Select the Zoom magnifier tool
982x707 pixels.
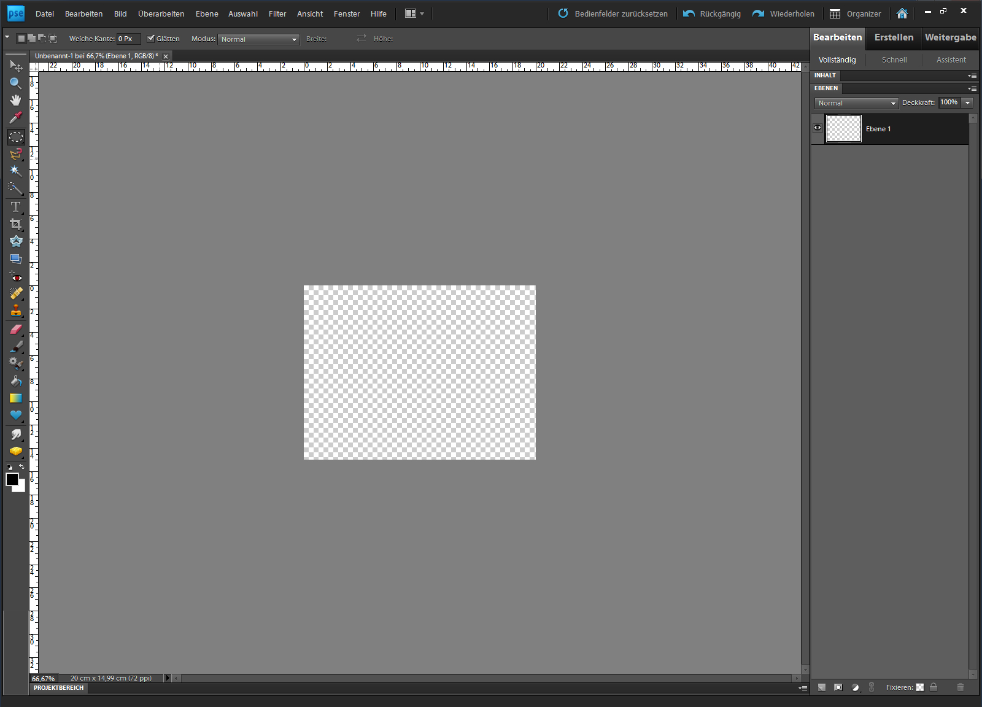pos(16,83)
